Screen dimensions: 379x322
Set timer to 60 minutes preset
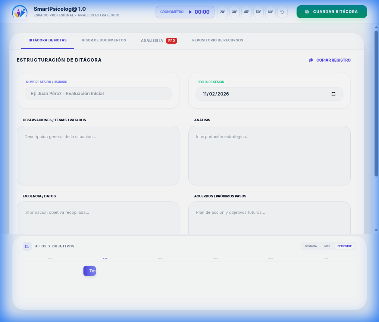tap(270, 12)
